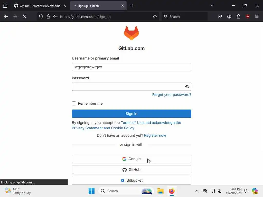263x197 pixels.
Task: Toggle password visibility eye icon
Action: tap(187, 87)
